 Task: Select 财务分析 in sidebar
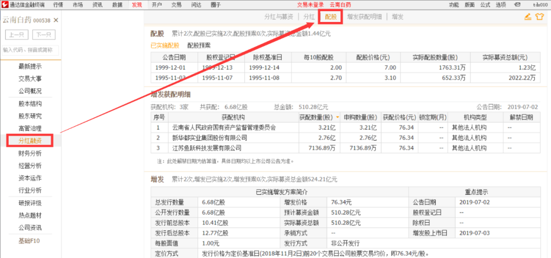(30, 153)
